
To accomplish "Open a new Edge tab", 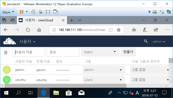I will (x=72, y=20).
